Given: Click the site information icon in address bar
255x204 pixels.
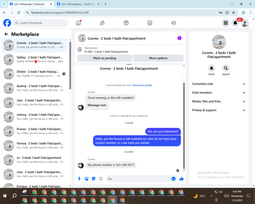Looking at the screenshot, I should point(27,12).
